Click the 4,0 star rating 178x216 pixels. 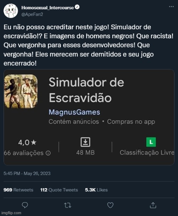tap(27, 142)
